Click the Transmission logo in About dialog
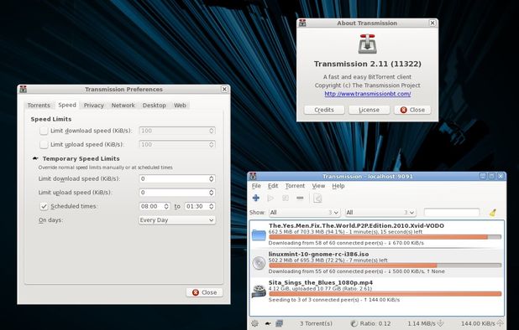519x330 pixels. (367, 44)
